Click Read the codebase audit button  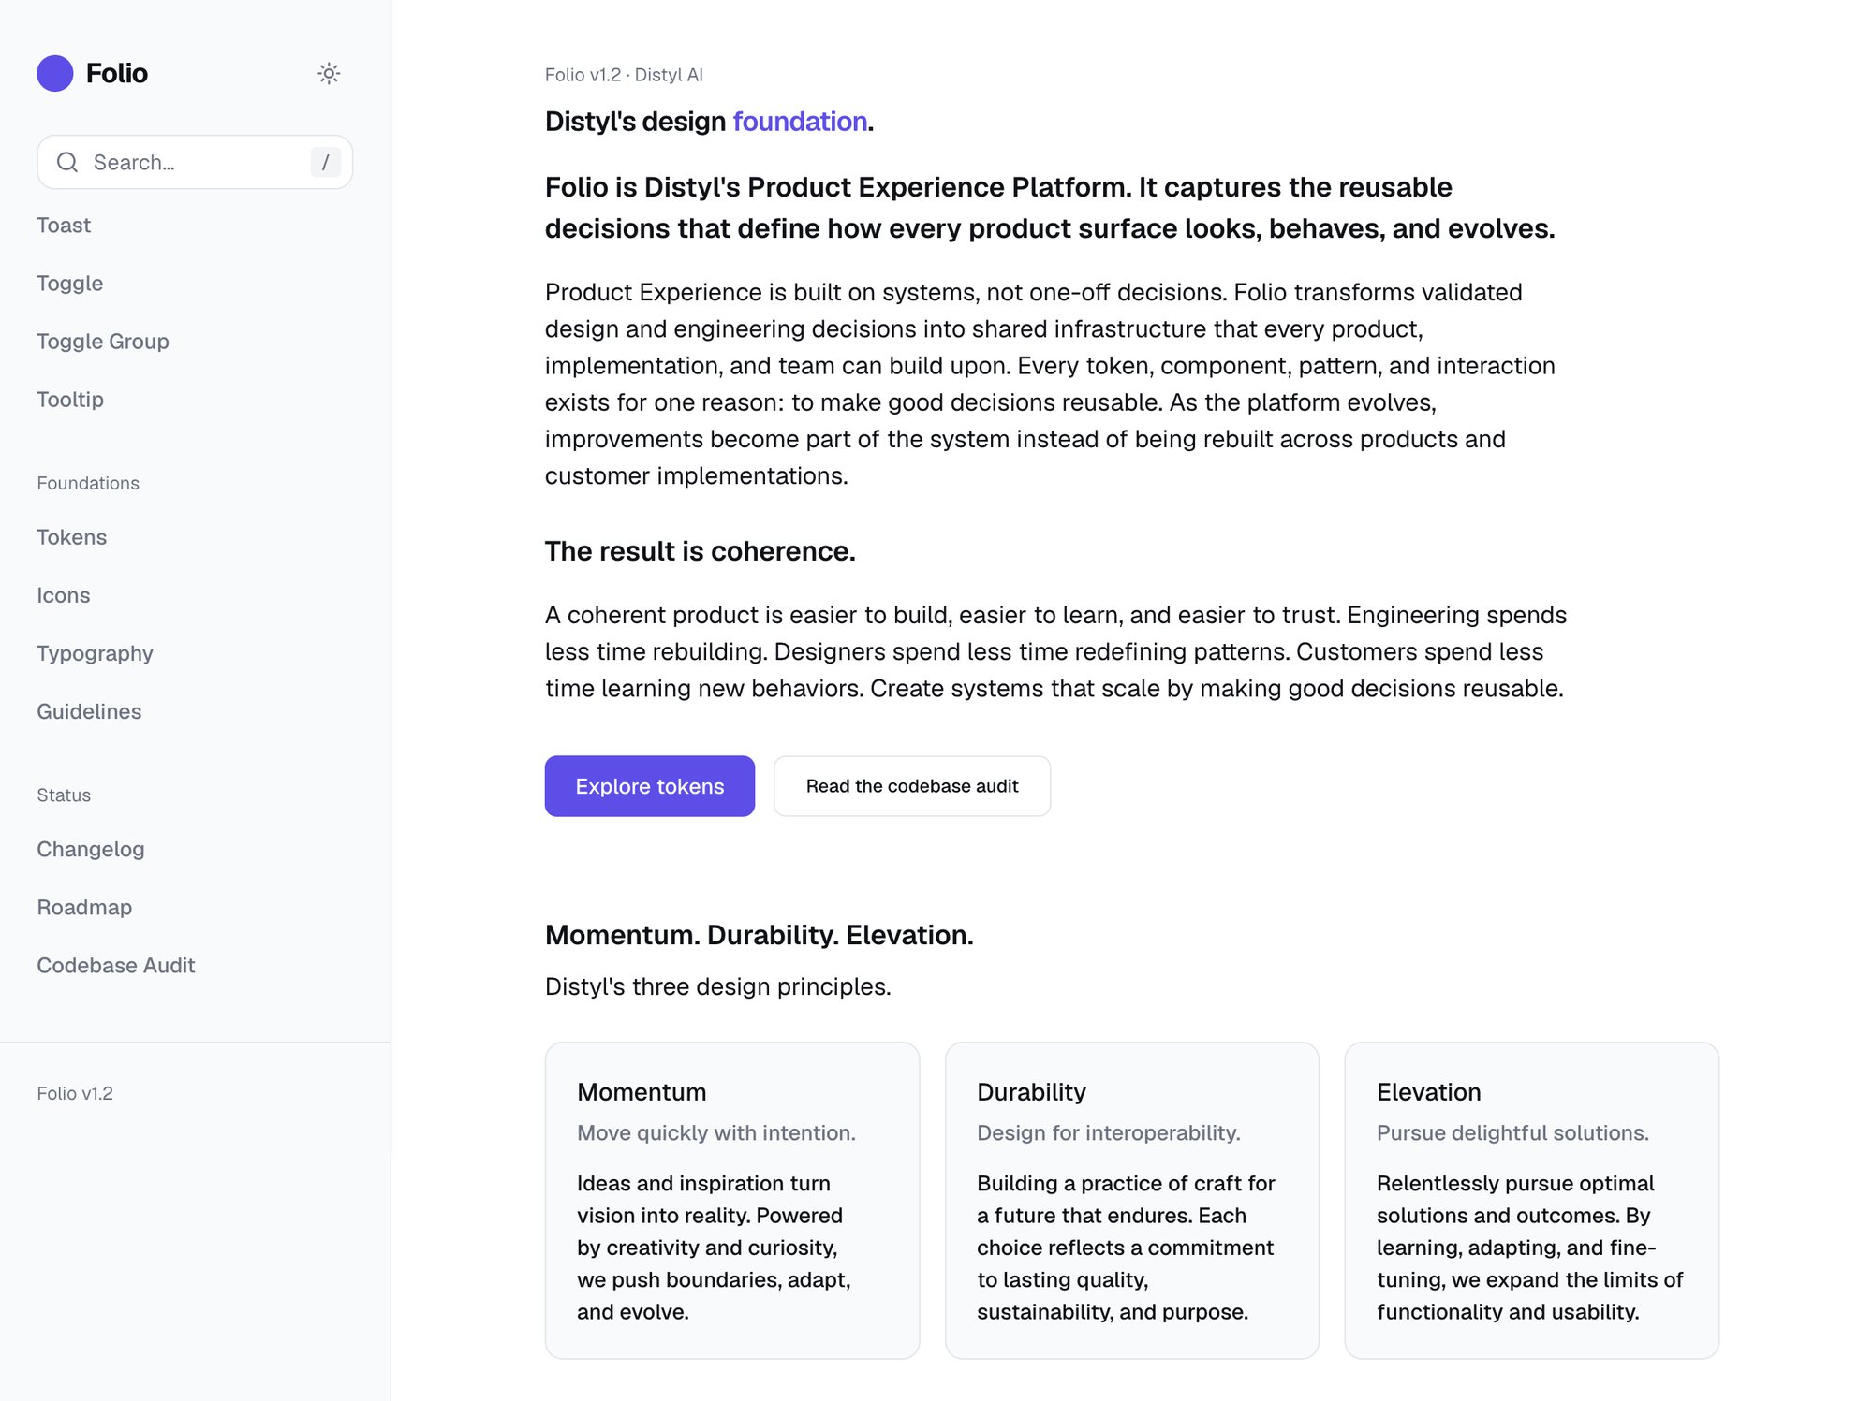(x=912, y=786)
